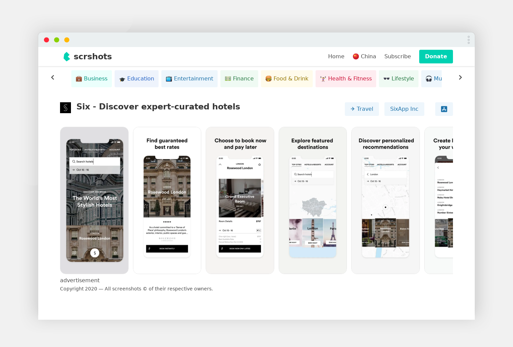
Task: Open the Explore featured destinations screenshot
Action: coord(313,200)
